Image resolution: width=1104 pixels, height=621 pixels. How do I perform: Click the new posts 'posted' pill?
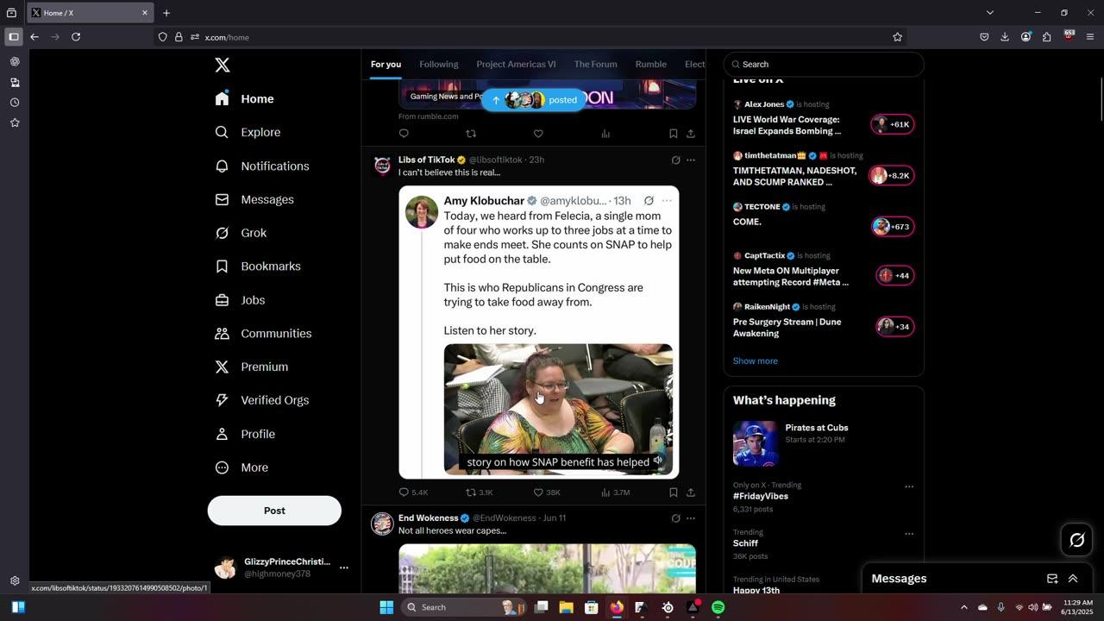(x=534, y=100)
